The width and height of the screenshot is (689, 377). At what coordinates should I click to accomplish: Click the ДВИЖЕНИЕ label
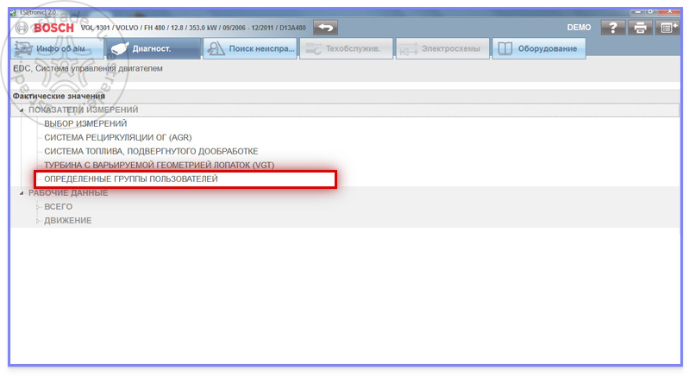(67, 221)
